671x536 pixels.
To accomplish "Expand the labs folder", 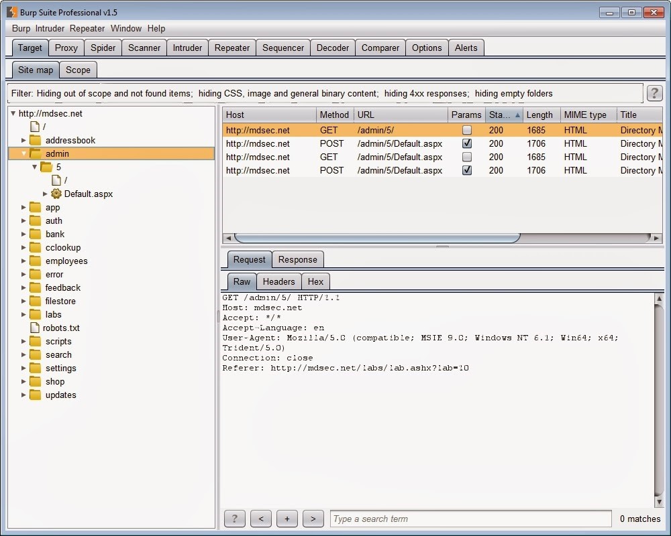I will [x=23, y=314].
